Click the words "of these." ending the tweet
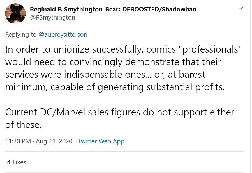The width and height of the screenshot is (252, 173). coord(23,125)
